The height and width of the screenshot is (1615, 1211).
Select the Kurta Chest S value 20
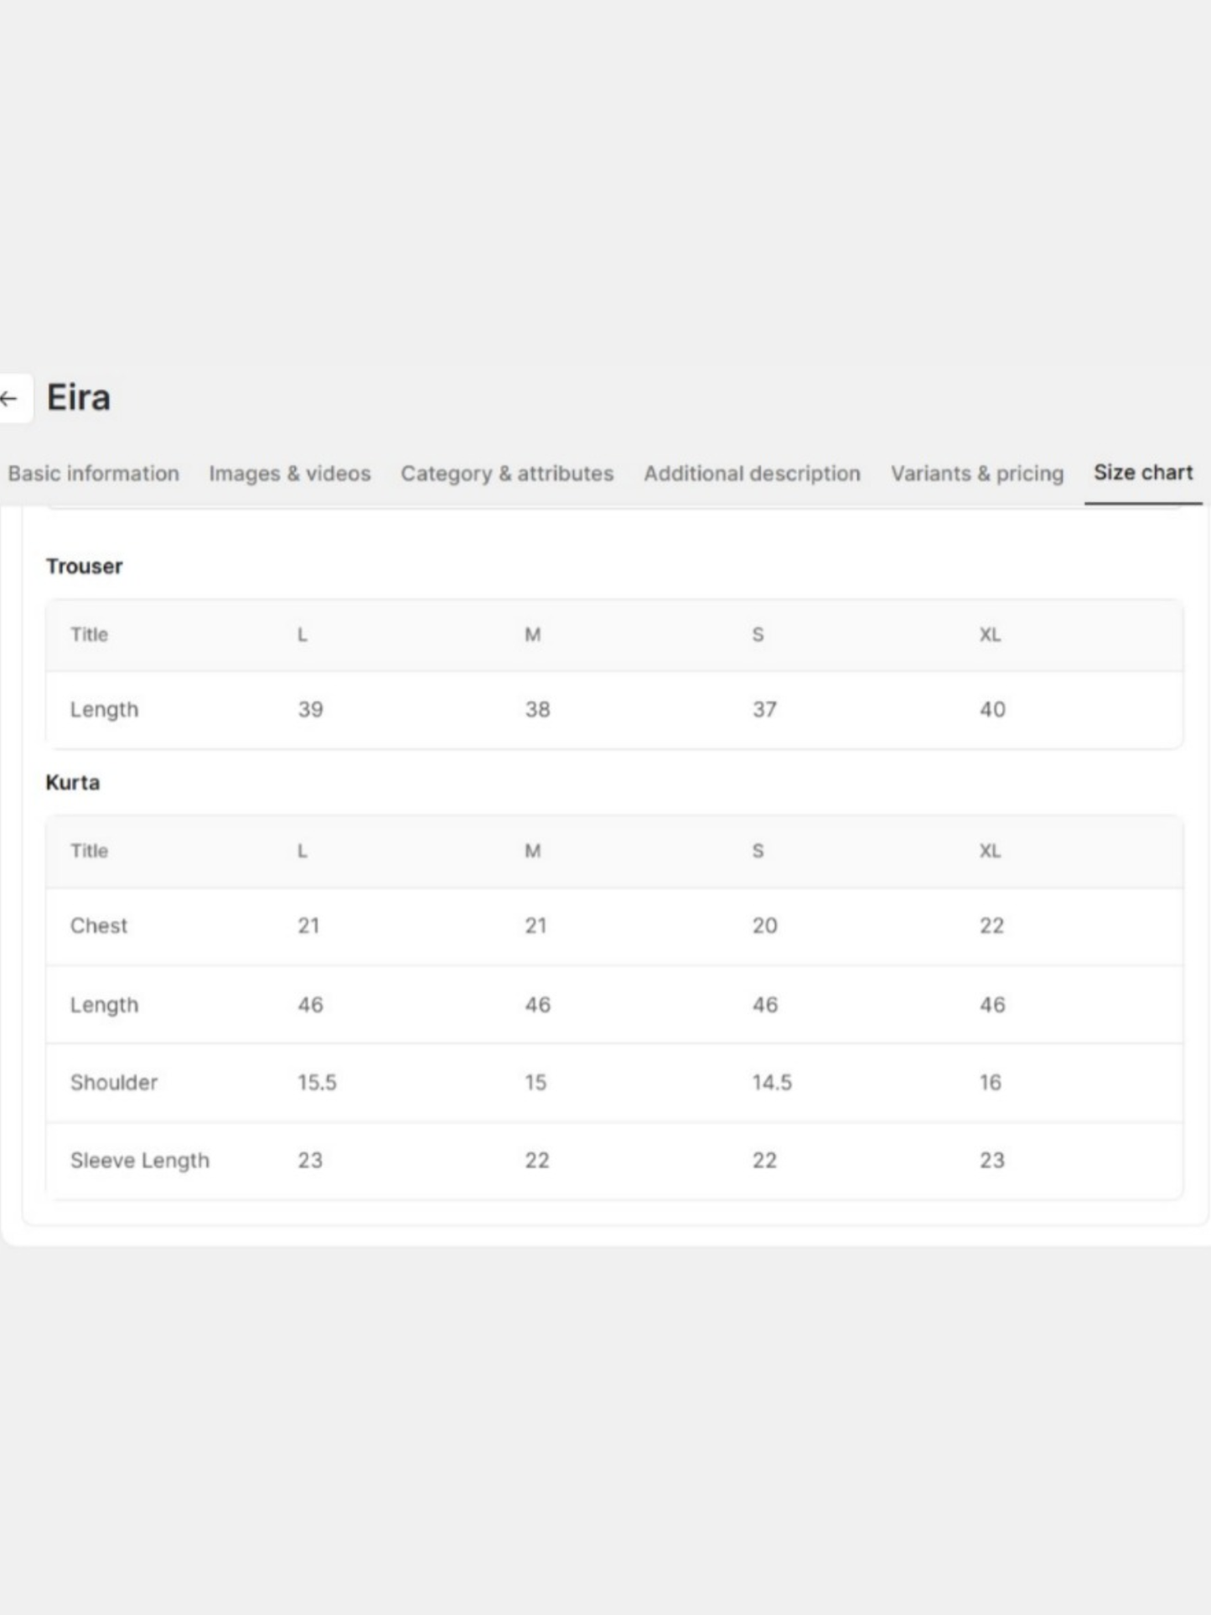[765, 926]
